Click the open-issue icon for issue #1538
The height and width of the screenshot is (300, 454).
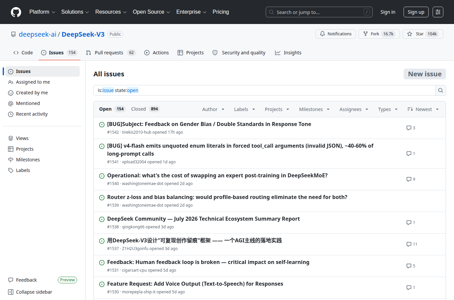102,219
